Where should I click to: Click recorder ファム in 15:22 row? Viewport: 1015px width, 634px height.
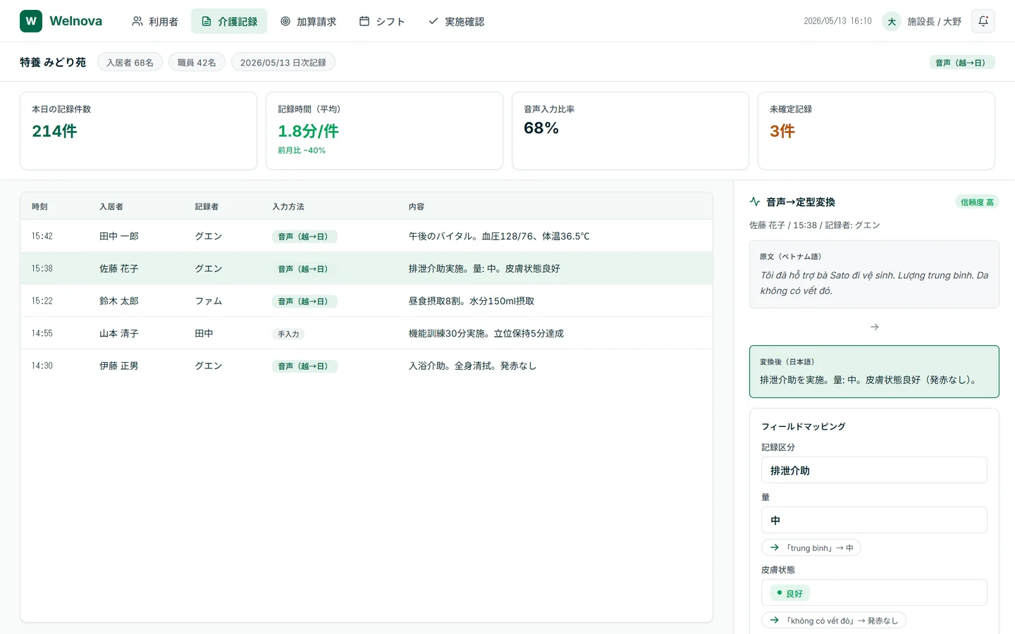point(209,301)
